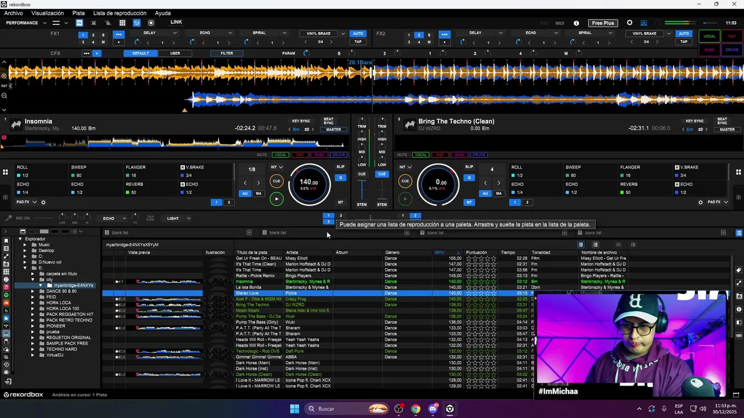Expand the Music folder in Explorador
This screenshot has height=418, width=744.
[25, 245]
